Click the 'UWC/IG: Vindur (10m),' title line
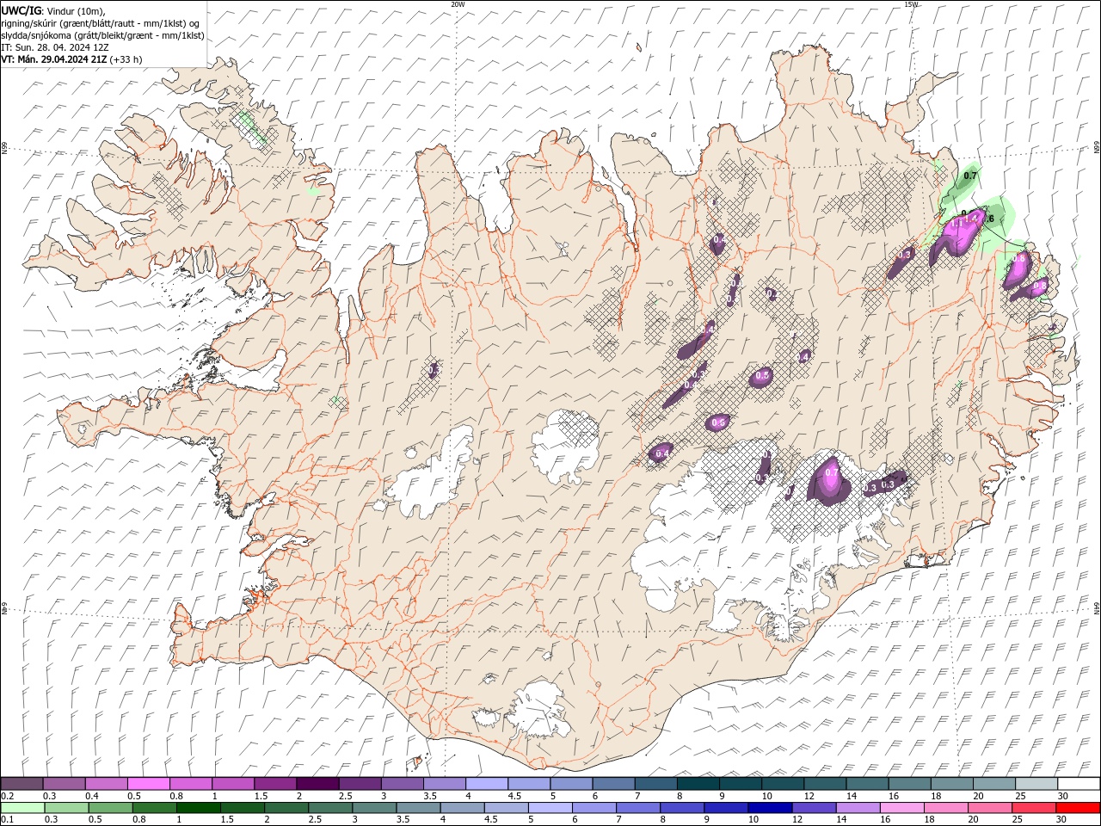Screen dimensions: 1101x826 (53, 10)
